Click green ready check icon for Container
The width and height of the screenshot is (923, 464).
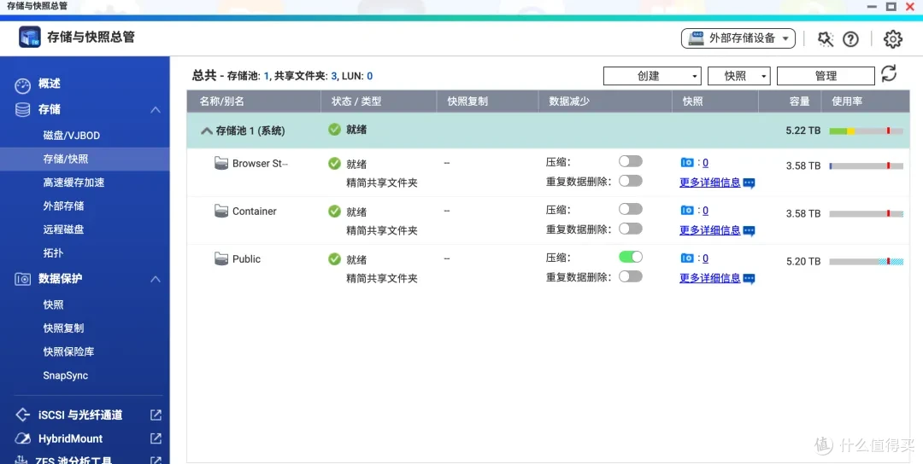(334, 212)
